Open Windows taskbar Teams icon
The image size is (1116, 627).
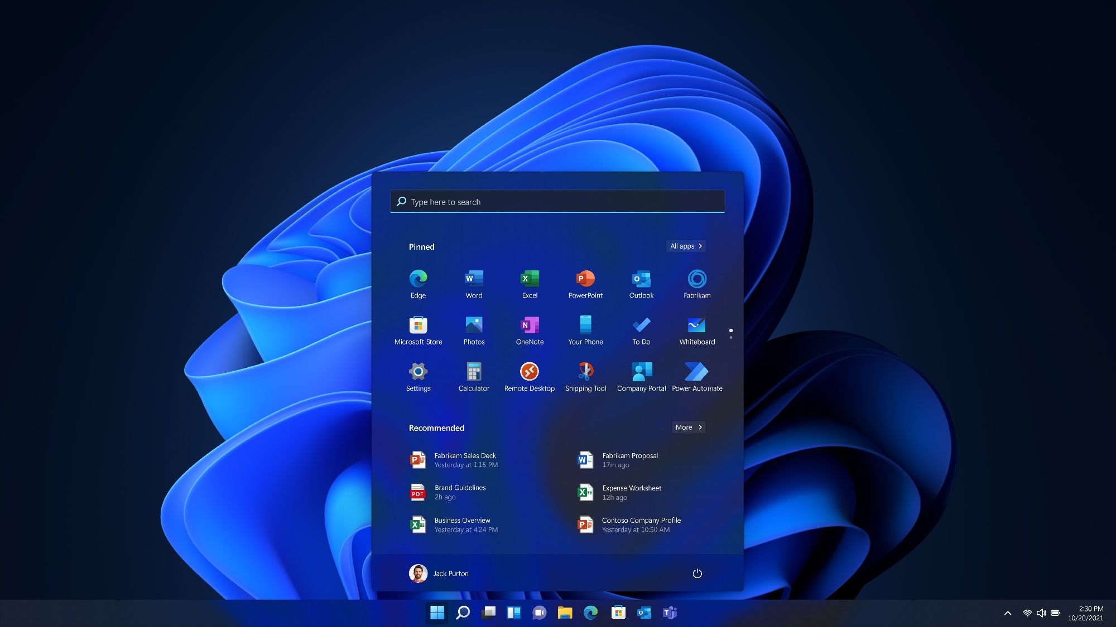click(671, 613)
